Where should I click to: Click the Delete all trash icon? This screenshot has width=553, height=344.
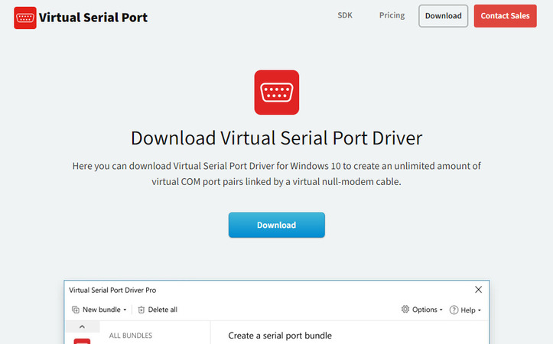click(x=142, y=310)
